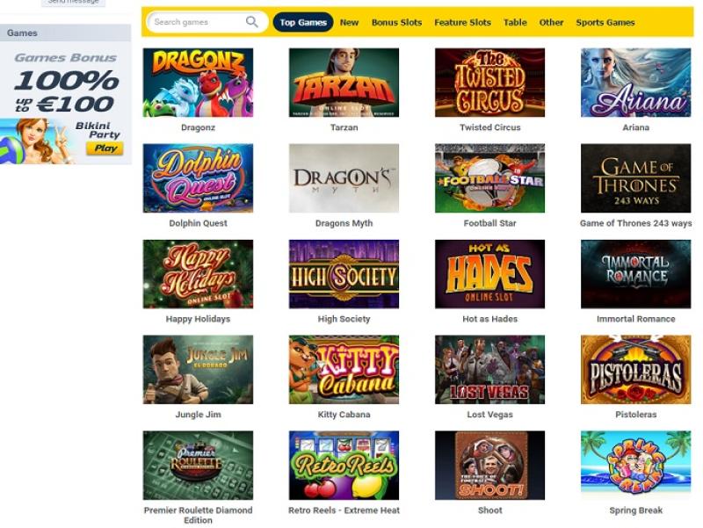Select the Feature Slots tab
Image resolution: width=703 pixels, height=528 pixels.
point(462,23)
